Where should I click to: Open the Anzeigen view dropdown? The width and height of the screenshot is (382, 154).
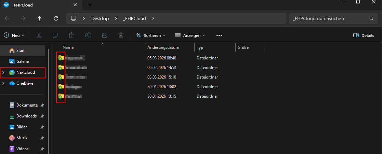[190, 35]
